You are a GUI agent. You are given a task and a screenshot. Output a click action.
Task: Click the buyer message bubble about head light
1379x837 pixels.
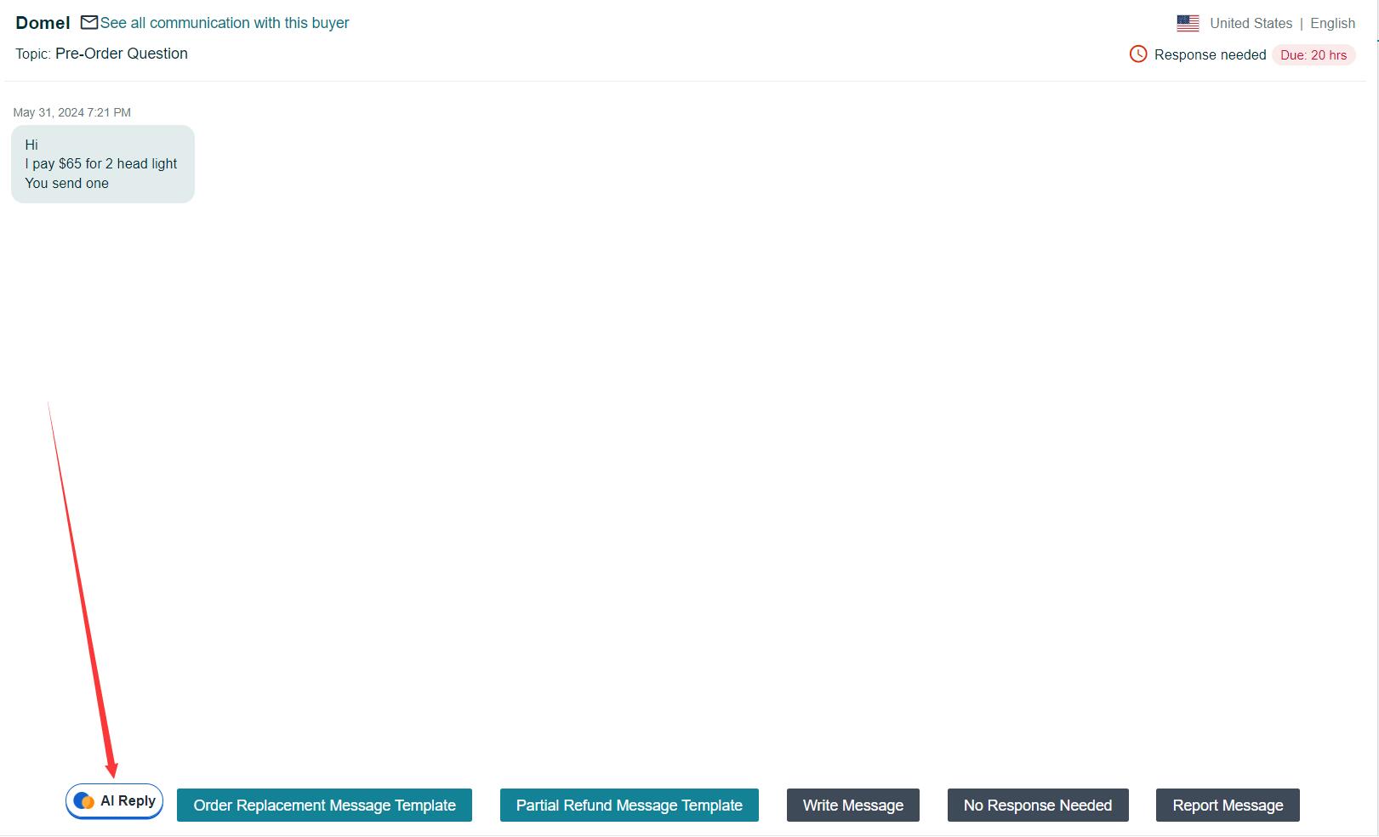[103, 164]
